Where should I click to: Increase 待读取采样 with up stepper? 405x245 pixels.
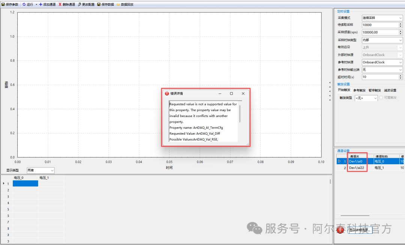pos(400,24)
